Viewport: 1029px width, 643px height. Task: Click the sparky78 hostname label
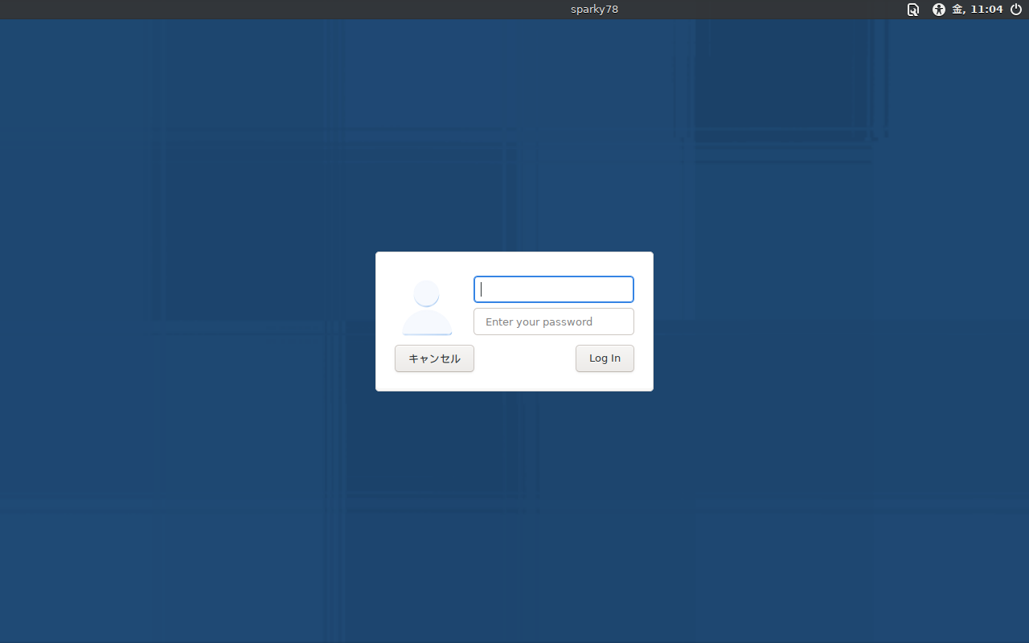coord(594,10)
